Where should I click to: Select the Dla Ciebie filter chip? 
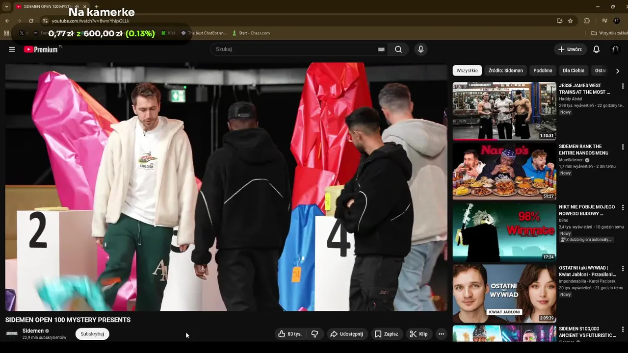[574, 71]
